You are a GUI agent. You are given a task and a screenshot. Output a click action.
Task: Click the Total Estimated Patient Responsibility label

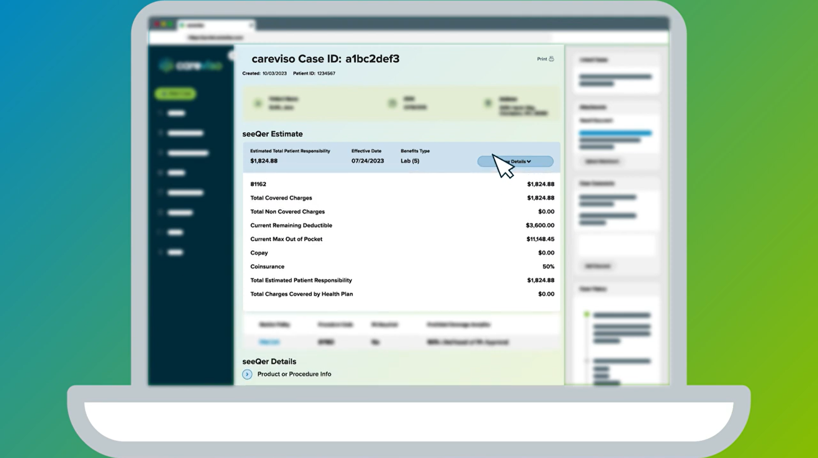point(301,280)
